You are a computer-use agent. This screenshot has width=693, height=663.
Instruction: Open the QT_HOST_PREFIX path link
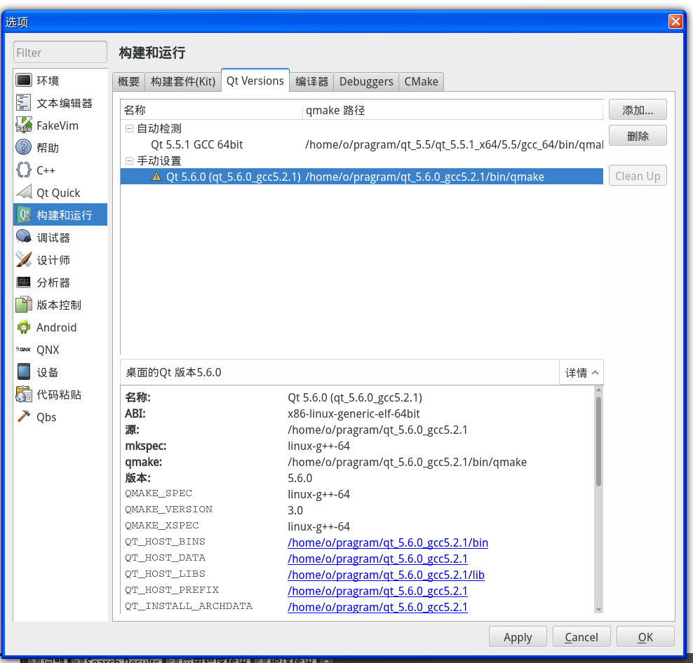tap(377, 591)
